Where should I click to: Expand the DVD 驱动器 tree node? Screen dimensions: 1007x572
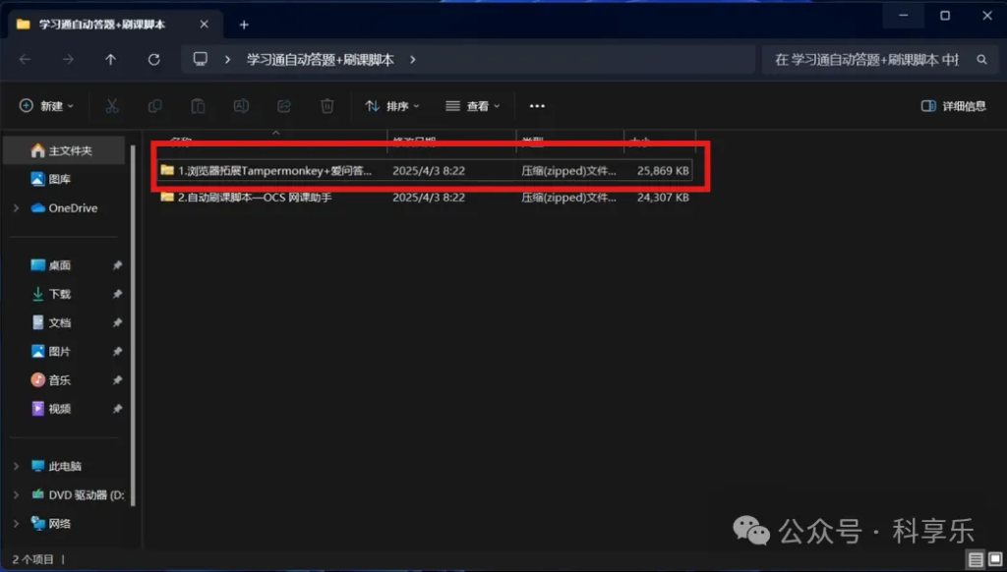tap(16, 495)
